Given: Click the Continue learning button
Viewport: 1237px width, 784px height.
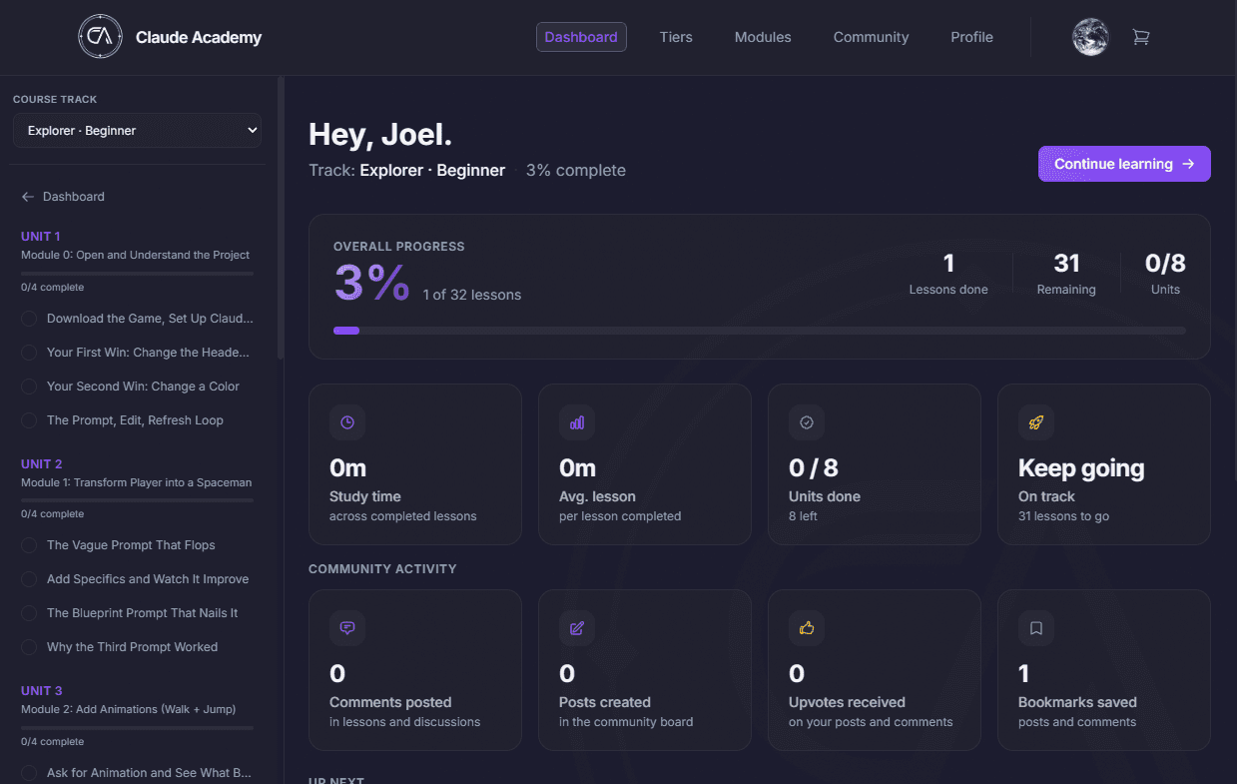Looking at the screenshot, I should (1124, 164).
